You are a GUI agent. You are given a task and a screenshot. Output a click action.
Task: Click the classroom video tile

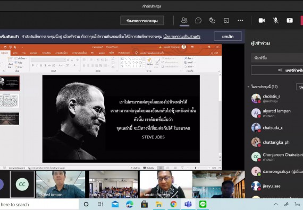113,185
